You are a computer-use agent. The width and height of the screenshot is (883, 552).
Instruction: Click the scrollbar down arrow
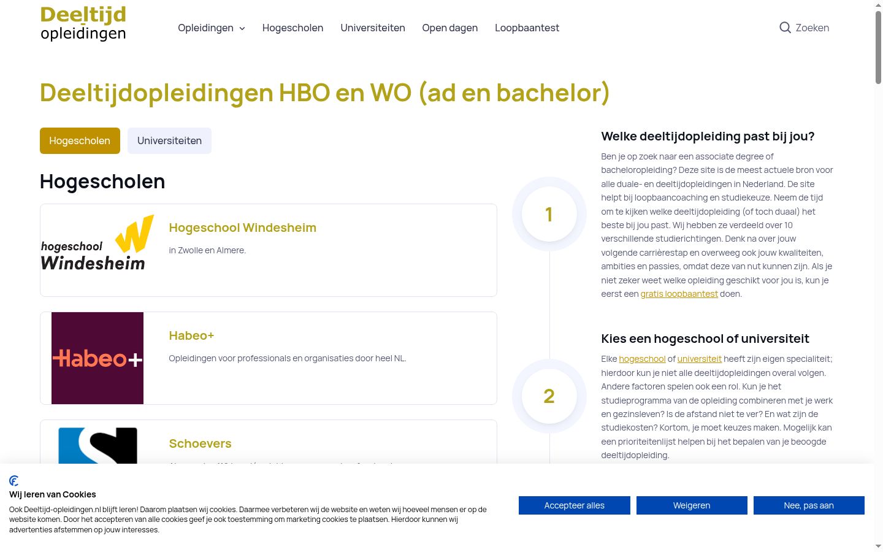tap(878, 546)
